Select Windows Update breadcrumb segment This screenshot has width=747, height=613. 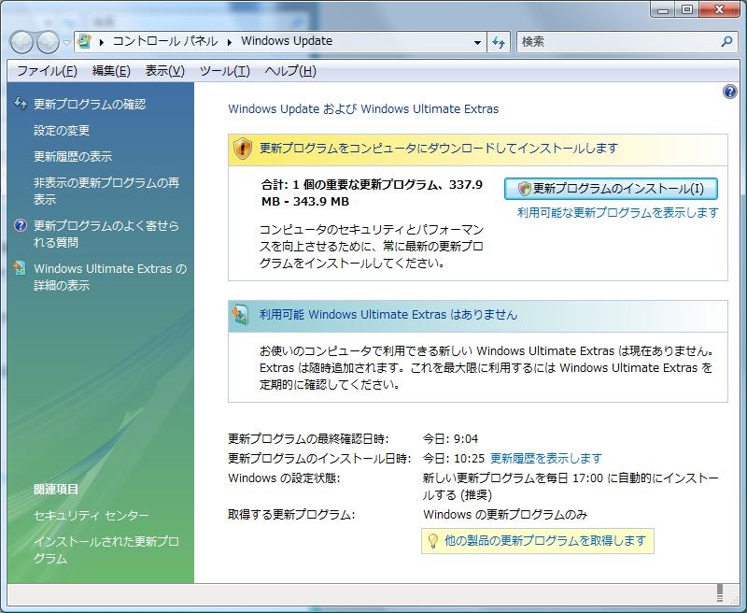pyautogui.click(x=287, y=41)
